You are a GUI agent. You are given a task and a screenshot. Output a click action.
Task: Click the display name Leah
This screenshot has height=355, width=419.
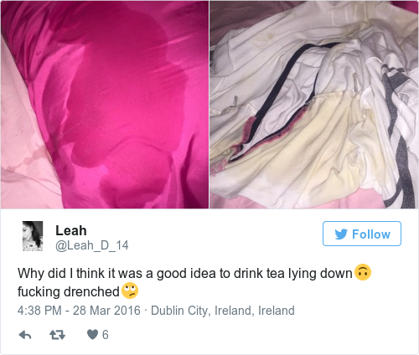point(71,230)
